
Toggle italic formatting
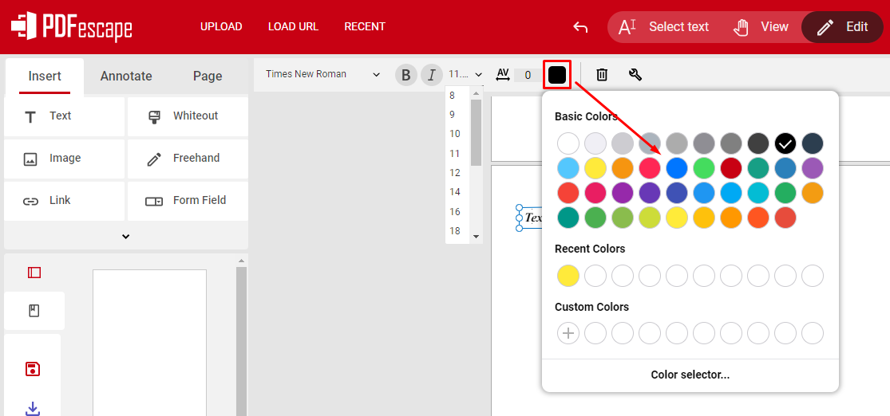tap(432, 75)
